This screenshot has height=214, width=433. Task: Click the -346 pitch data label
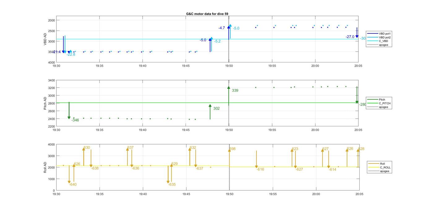(75, 120)
